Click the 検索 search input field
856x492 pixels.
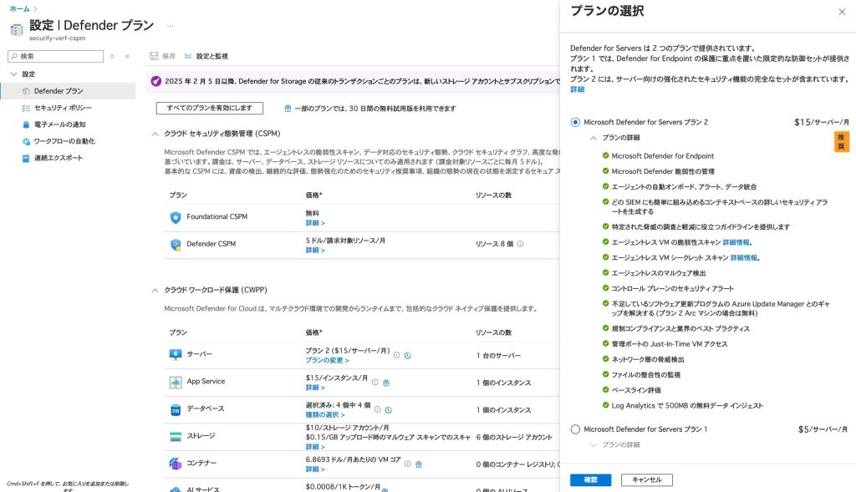(x=59, y=56)
